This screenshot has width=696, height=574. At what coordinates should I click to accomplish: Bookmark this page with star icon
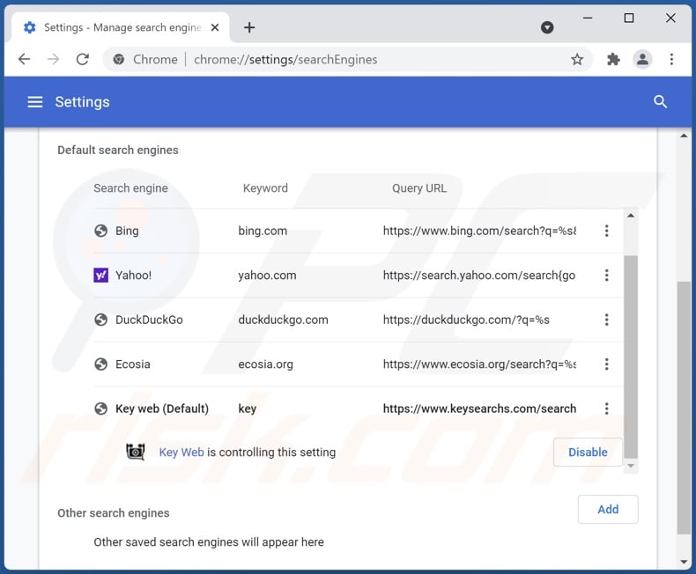coord(577,60)
